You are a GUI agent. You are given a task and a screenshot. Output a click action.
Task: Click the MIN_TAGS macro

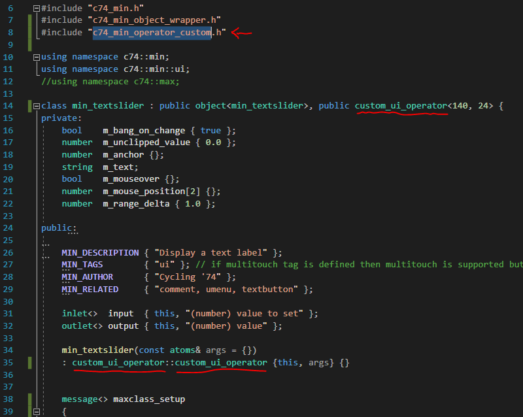click(x=82, y=265)
